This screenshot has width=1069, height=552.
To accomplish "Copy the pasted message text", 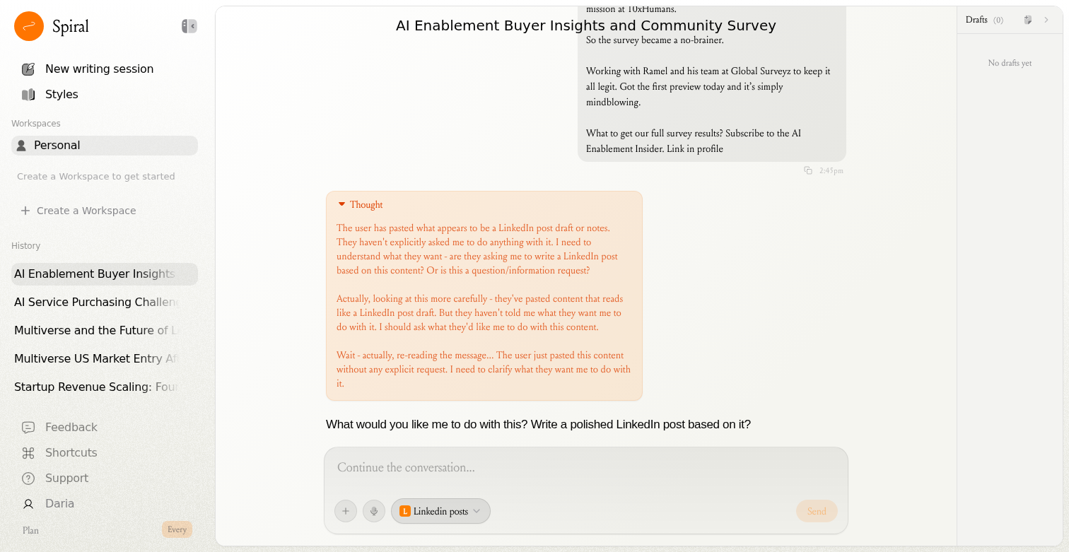I will point(808,170).
